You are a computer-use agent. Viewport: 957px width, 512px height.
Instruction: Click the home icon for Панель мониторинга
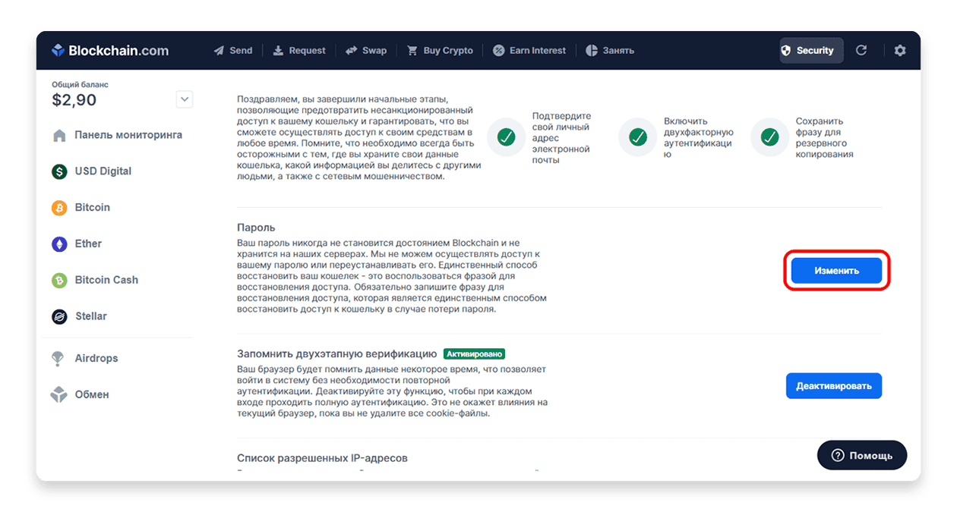(x=59, y=136)
